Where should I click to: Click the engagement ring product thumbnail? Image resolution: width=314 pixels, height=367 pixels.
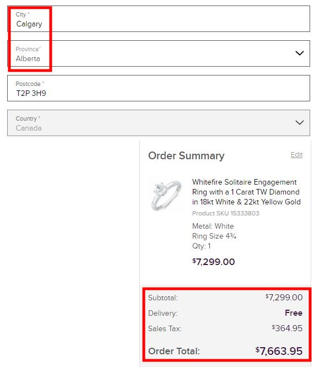[166, 195]
